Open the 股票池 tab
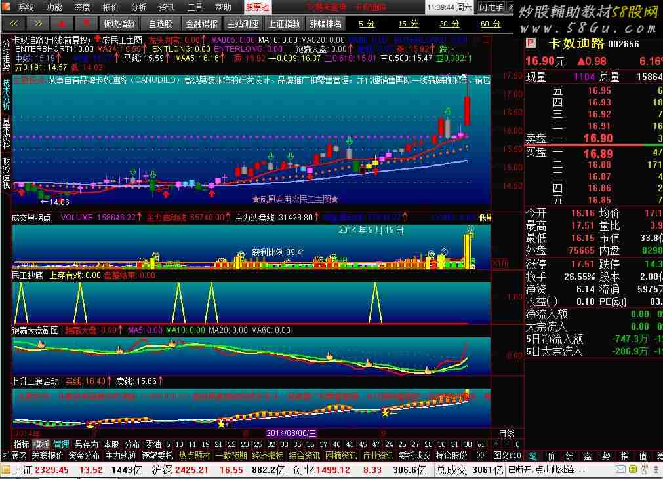Image resolution: width=663 pixels, height=479 pixels. tap(258, 7)
